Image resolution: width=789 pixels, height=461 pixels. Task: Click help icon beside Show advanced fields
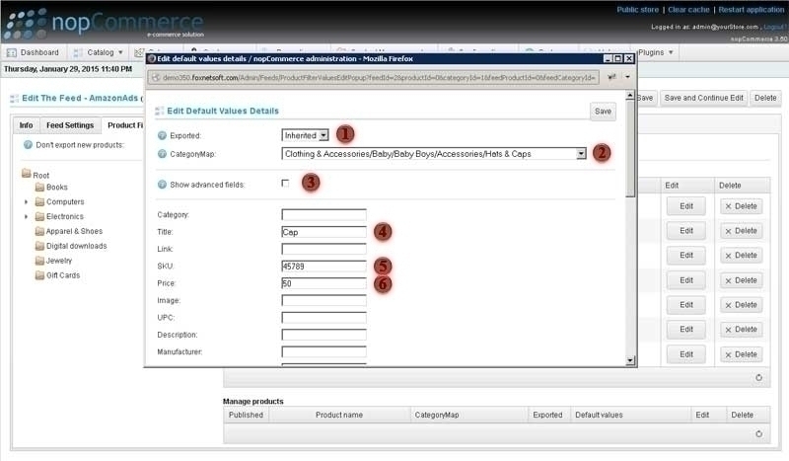pyautogui.click(x=162, y=185)
